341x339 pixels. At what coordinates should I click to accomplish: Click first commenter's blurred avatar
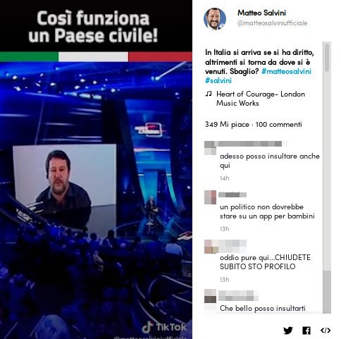point(210,147)
